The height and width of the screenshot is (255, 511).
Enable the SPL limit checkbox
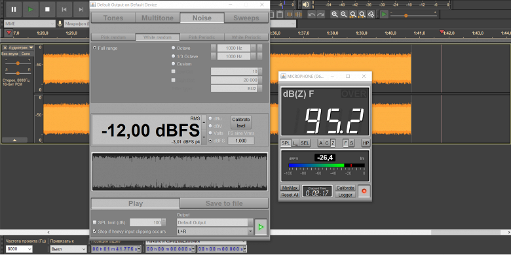(94, 222)
